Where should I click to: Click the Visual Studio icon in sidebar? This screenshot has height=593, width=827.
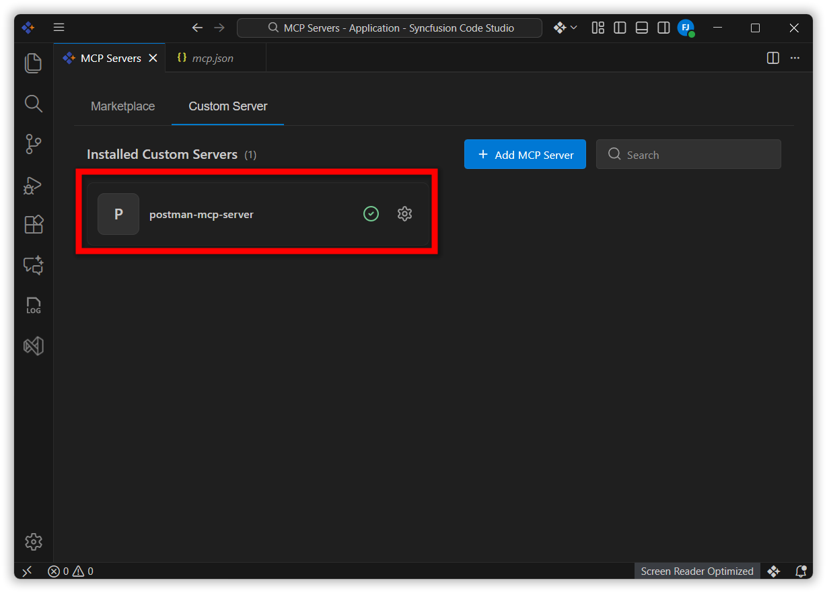point(33,346)
